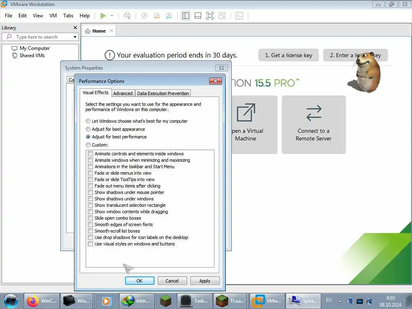Close the Home tab
This screenshot has width=412, height=309.
(111, 31)
